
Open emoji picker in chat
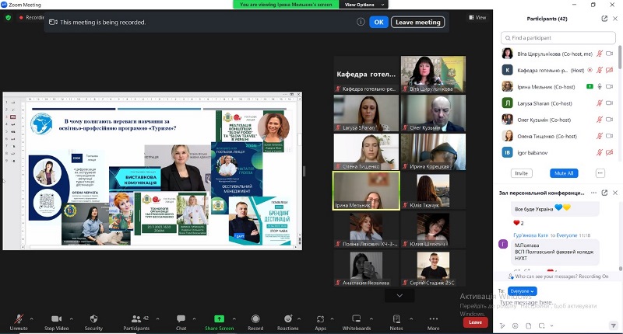516,325
